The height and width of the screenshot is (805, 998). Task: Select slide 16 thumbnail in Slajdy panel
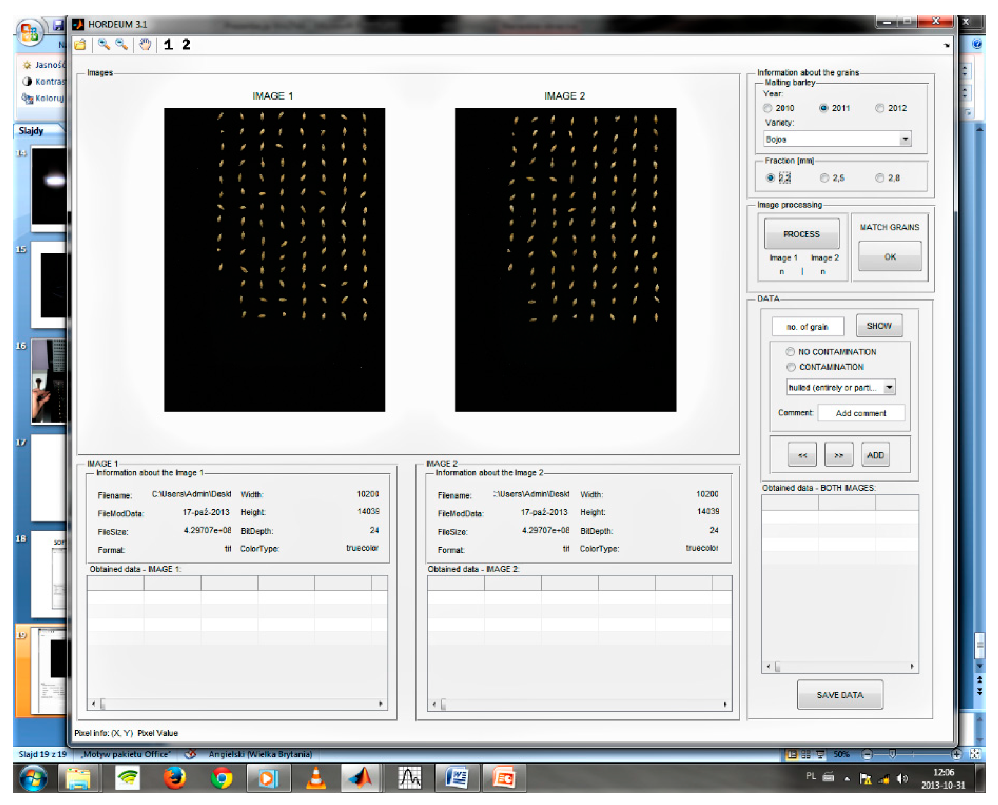pos(49,381)
